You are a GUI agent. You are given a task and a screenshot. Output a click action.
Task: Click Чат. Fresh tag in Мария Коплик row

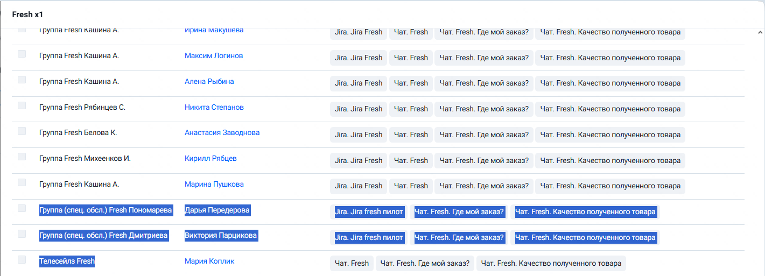[352, 263]
